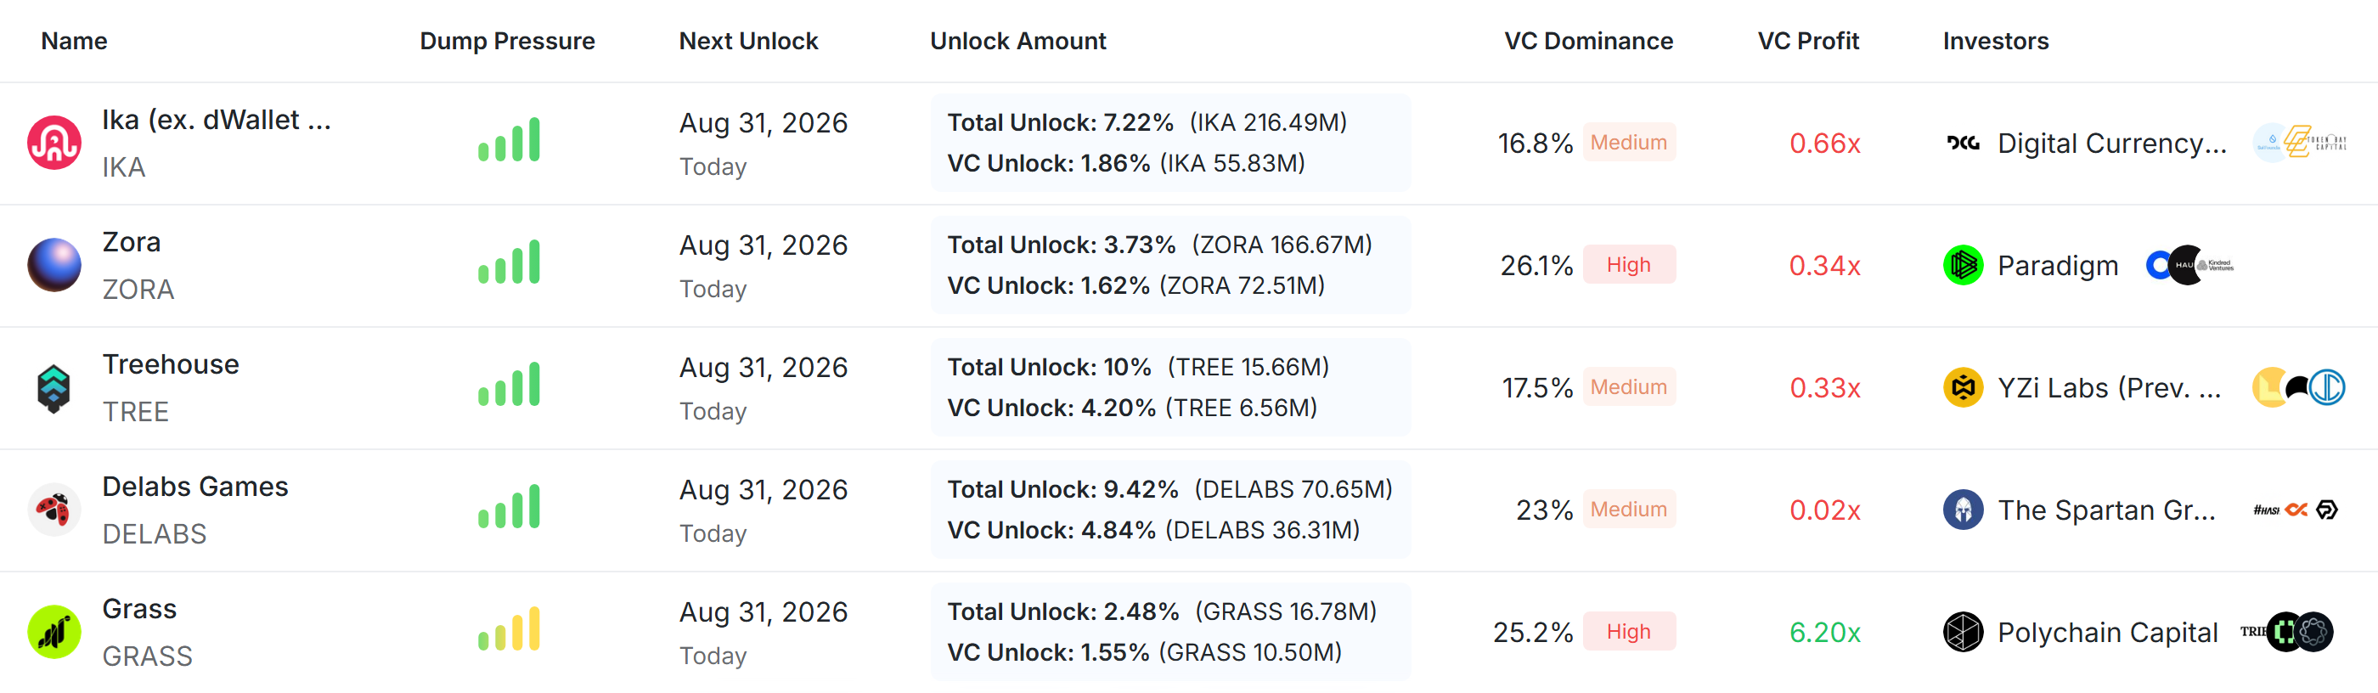The width and height of the screenshot is (2378, 693).
Task: Click the Grass token logo icon
Action: [54, 632]
